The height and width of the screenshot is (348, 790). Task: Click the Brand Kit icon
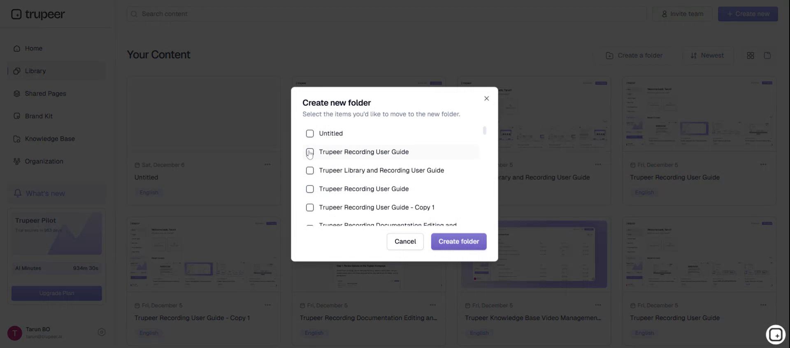point(17,116)
